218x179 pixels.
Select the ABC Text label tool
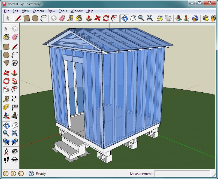15,107
